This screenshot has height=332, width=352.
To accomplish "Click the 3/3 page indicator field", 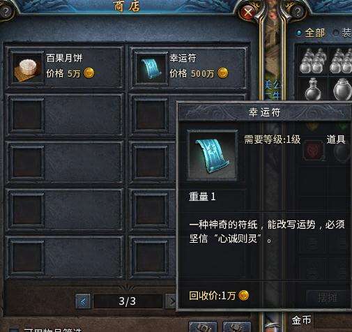I will point(128,301).
